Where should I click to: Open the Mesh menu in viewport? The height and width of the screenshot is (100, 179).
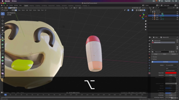click(x=30, y=10)
